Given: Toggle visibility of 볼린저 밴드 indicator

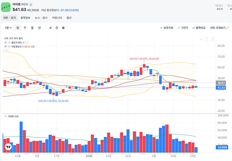Looking at the screenshot, I should 6,43.
